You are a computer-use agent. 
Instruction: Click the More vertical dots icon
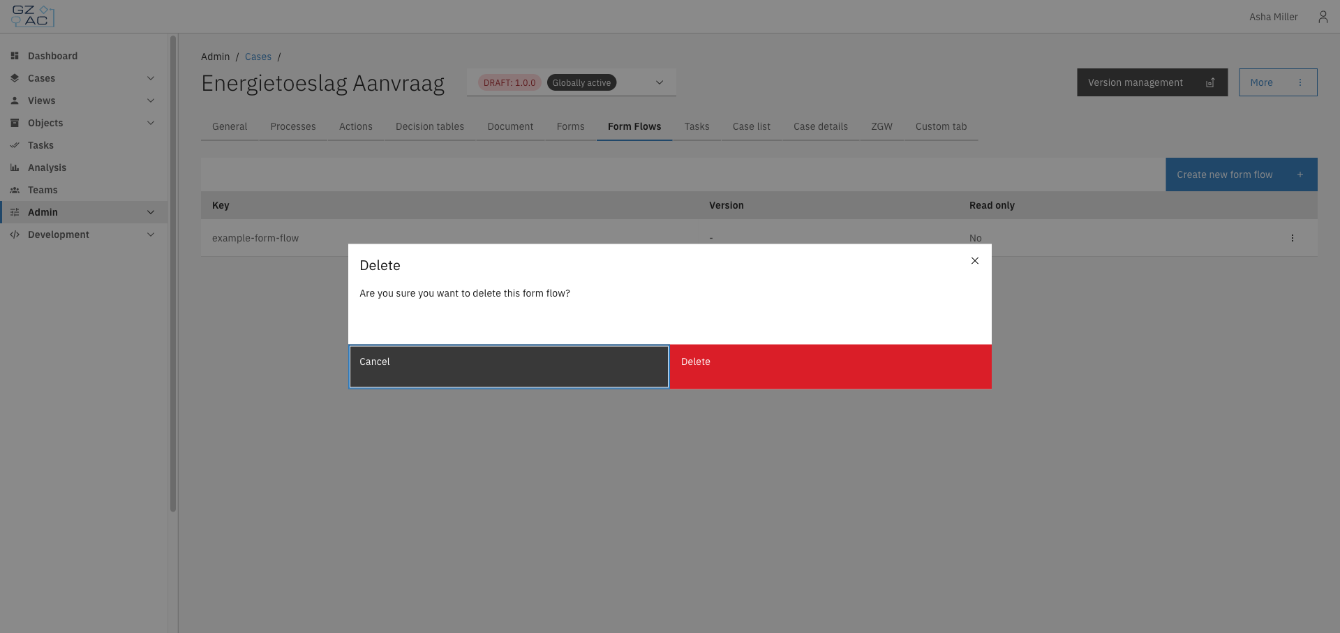coord(1300,82)
